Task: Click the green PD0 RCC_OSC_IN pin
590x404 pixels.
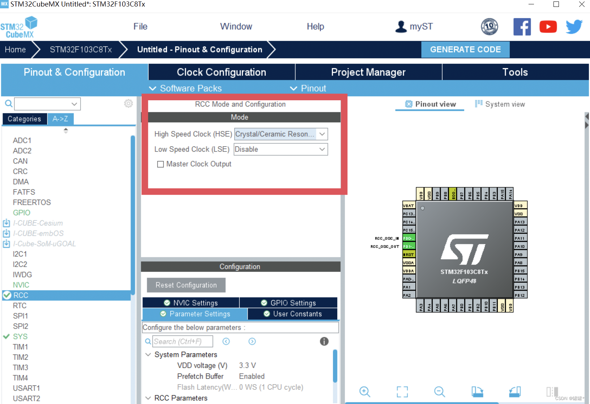Action: tap(409, 238)
